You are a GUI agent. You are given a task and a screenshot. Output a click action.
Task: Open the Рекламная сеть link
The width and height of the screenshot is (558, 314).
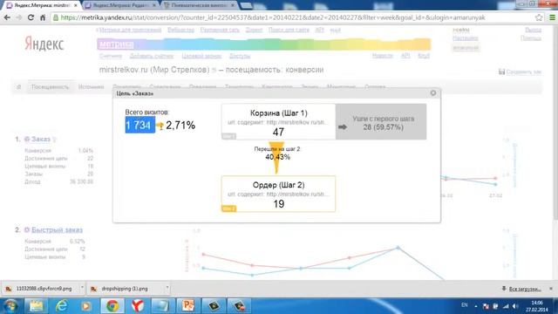click(x=220, y=30)
